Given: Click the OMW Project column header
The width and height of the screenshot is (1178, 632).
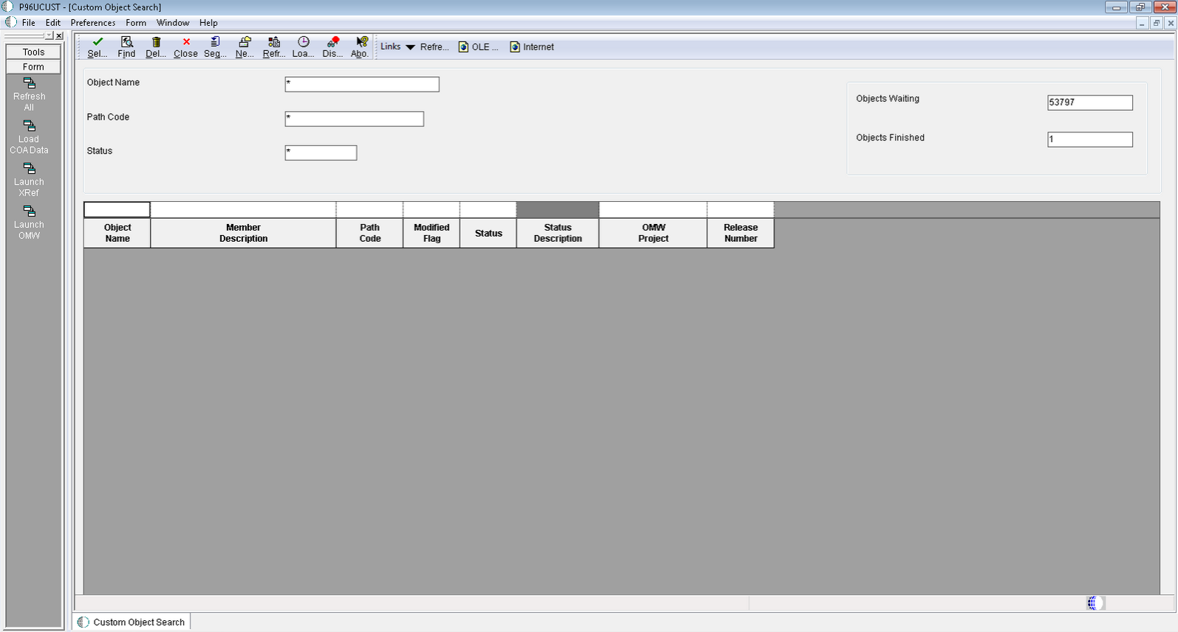Looking at the screenshot, I should pyautogui.click(x=653, y=233).
